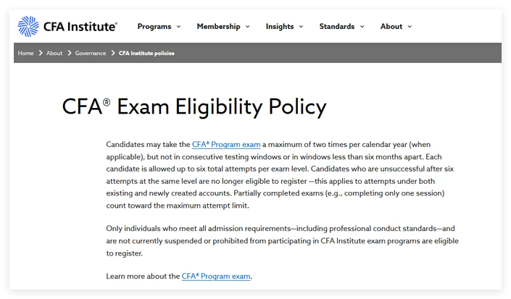Viewport: 511px width, 299px height.
Task: Click the CFA Institute starburst logo icon
Action: coord(28,26)
